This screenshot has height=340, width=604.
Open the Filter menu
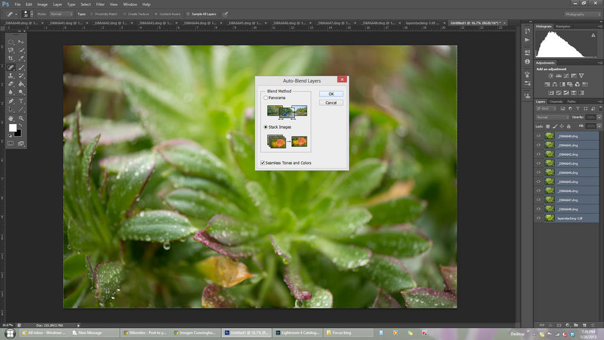(x=100, y=4)
